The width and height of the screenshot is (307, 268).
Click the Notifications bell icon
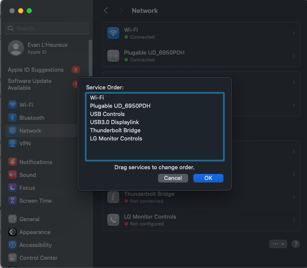tap(12, 162)
